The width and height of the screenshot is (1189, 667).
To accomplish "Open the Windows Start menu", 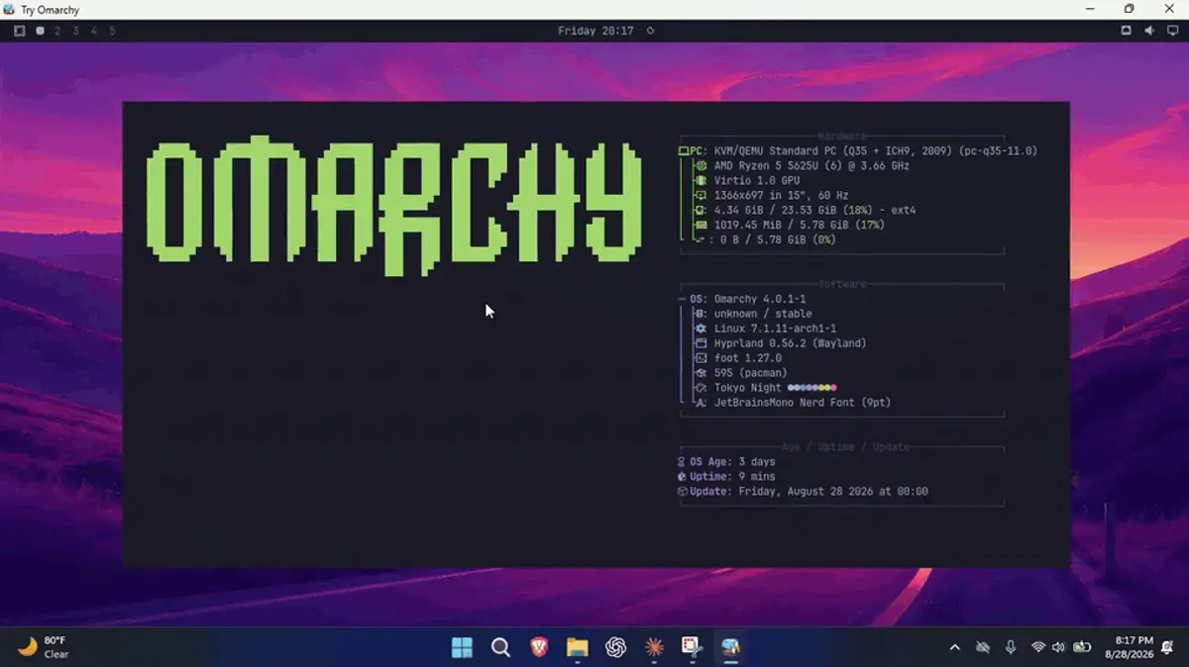I will tap(462, 647).
